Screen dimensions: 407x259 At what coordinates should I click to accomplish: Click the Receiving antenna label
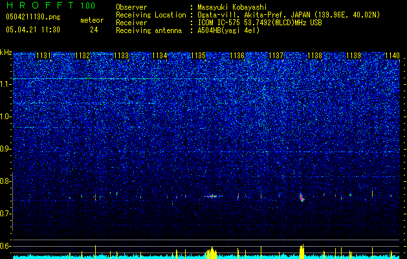pyautogui.click(x=149, y=30)
